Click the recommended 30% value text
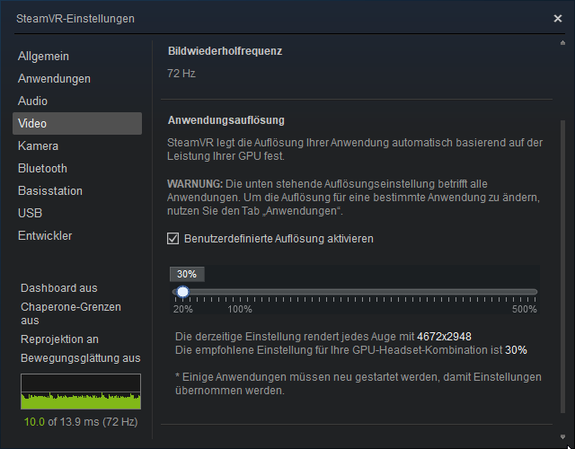The image size is (575, 449). [516, 350]
